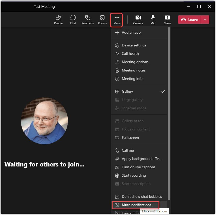Image resolution: width=216 pixels, height=215 pixels.
Task: Open the meeting Chat icon
Action: pos(73,20)
